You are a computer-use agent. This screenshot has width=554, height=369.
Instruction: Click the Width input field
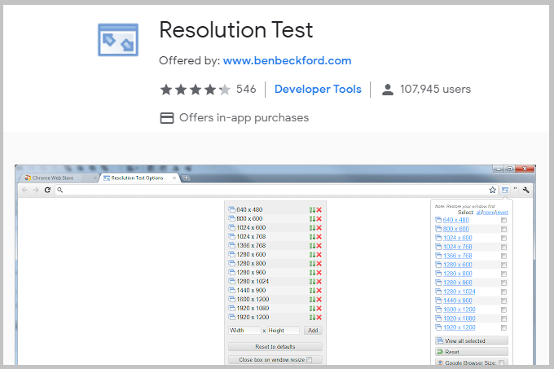[244, 331]
